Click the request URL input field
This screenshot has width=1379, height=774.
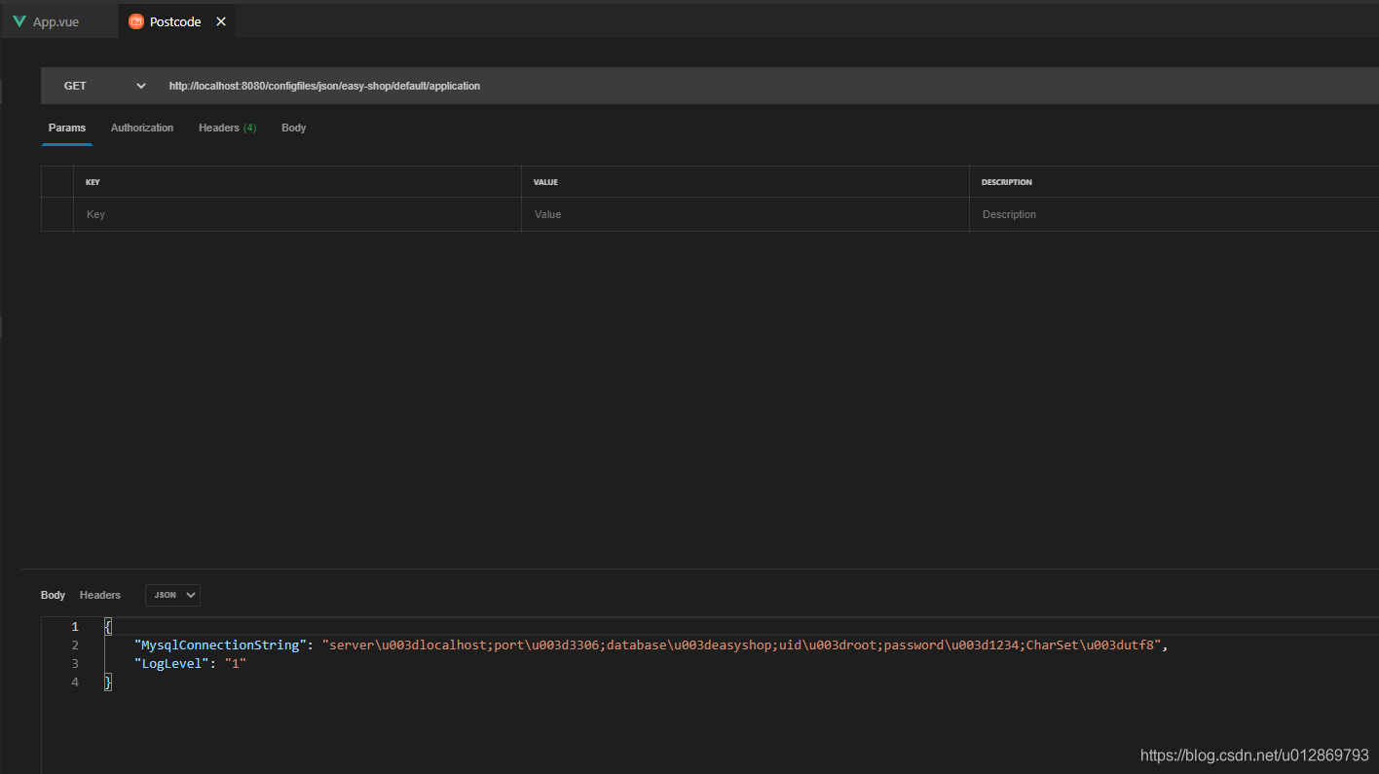(769, 86)
